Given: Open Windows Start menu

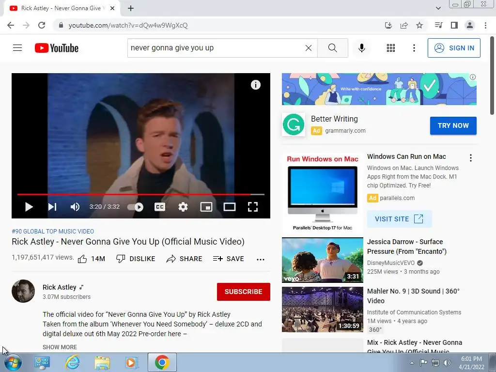Looking at the screenshot, I should click(x=13, y=362).
